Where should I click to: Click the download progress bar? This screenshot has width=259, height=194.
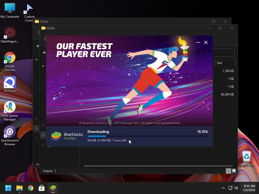coord(148,136)
